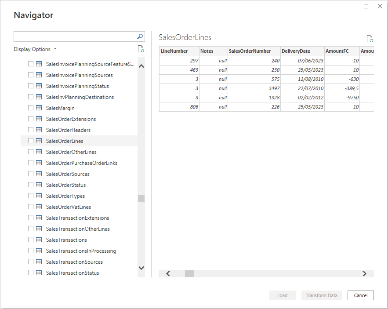The height and width of the screenshot is (309, 388).
Task: Click the navigator scrollbar down arrow
Action: (x=141, y=268)
